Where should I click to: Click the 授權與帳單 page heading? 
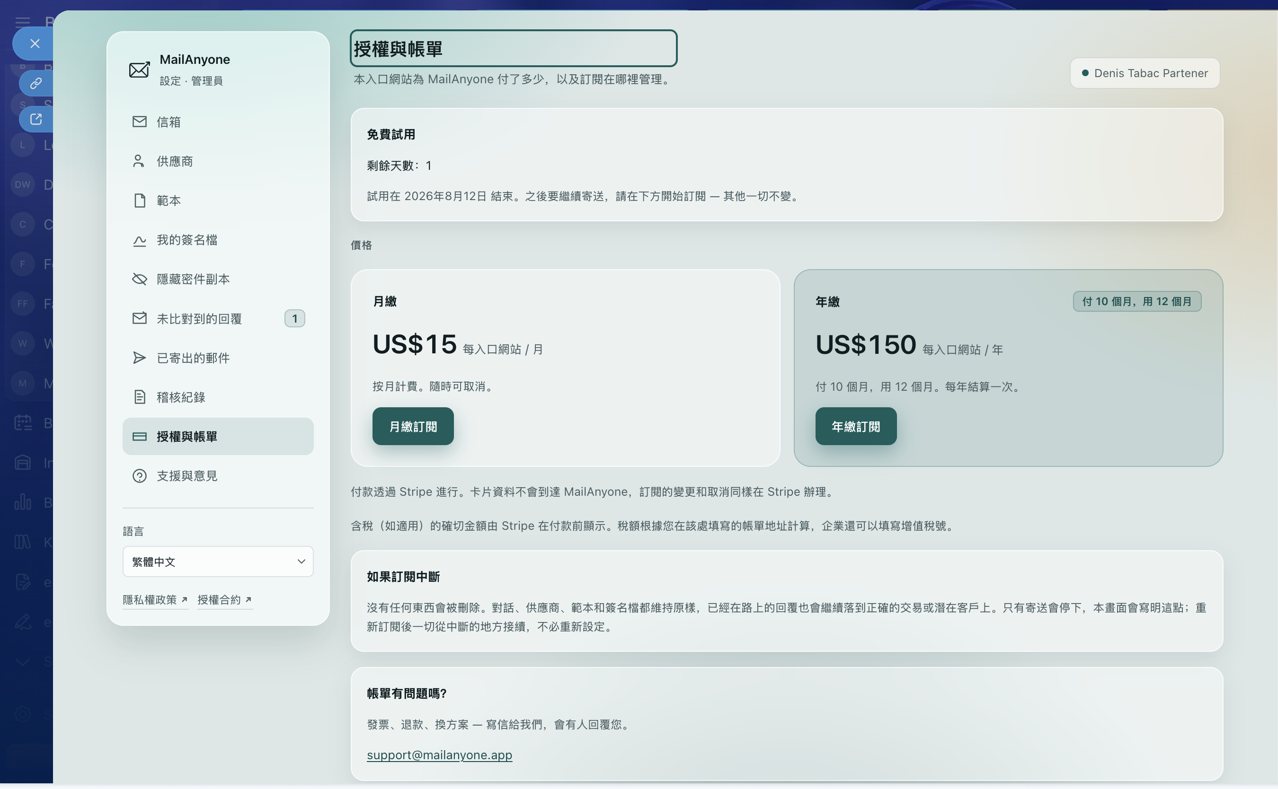pos(513,49)
